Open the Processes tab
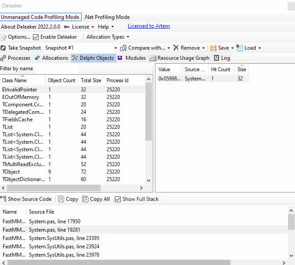Screen dimensions: 295x265 pyautogui.click(x=15, y=58)
